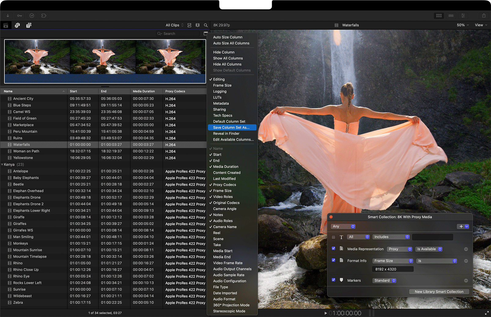491x317 pixels.
Task: Click the Share icon in toolbar
Action: click(484, 16)
